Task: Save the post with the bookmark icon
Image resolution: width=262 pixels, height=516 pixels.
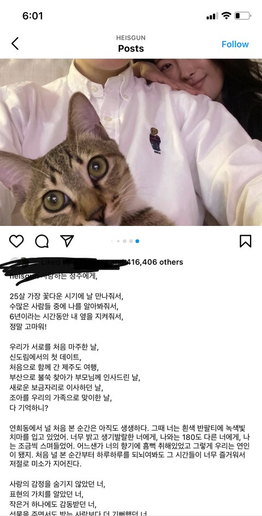Action: point(245,241)
